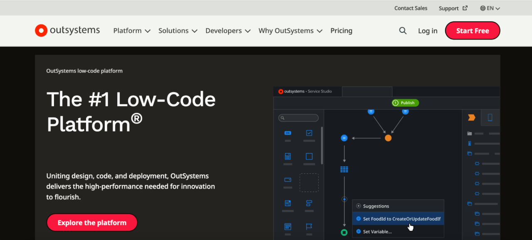Click the flag widget icon in the toolbox
The width and height of the screenshot is (532, 240).
point(309,226)
